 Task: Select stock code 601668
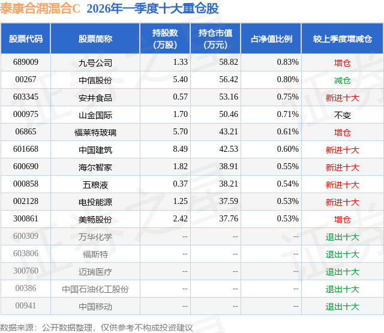pos(26,149)
